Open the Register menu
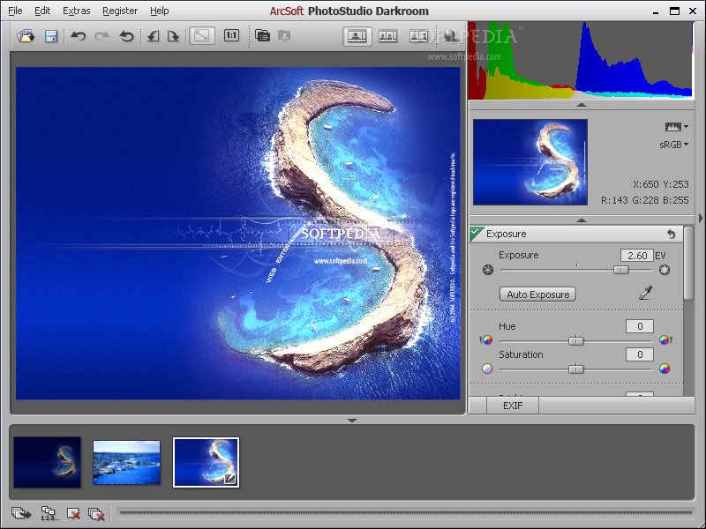The image size is (706, 529). pos(120,11)
